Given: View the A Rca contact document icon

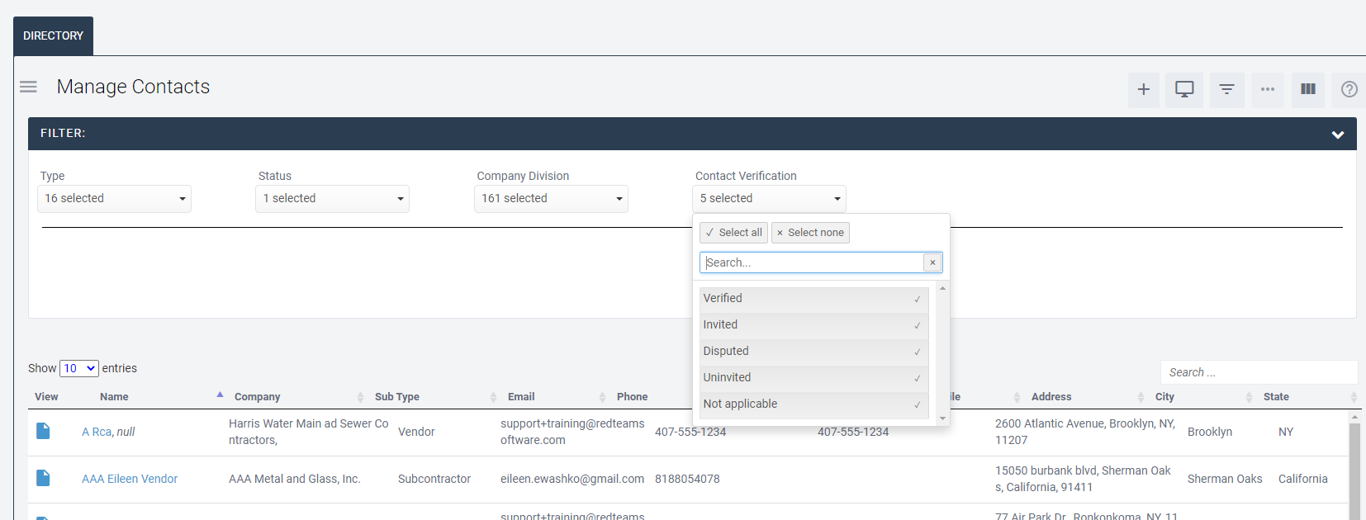Looking at the screenshot, I should [x=43, y=431].
